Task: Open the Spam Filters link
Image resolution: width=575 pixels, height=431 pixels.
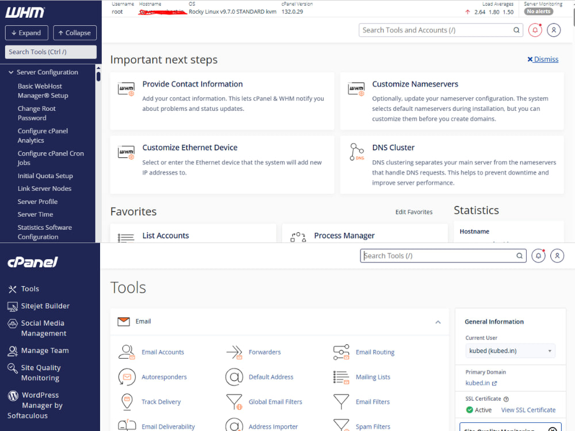Action: 373,426
